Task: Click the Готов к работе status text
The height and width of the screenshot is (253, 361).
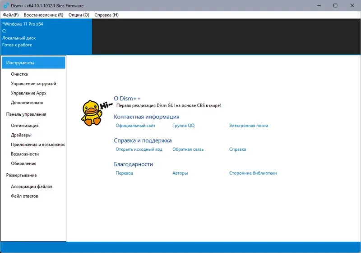Action: pyautogui.click(x=17, y=45)
